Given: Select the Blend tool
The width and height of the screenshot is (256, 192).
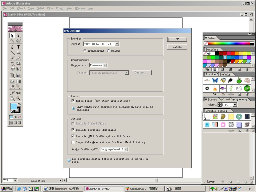Looking at the screenshot, I should coord(18,87).
